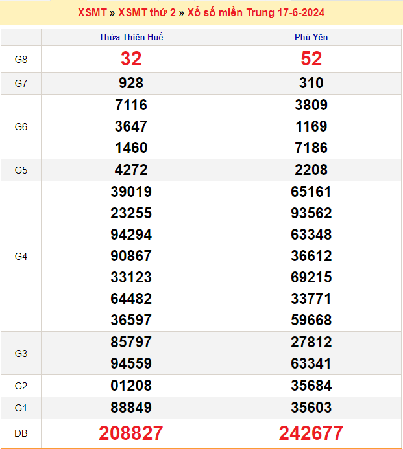Open 'Xổ số miền Trung 17-6-2024' link
The image size is (403, 449).
pos(256,13)
